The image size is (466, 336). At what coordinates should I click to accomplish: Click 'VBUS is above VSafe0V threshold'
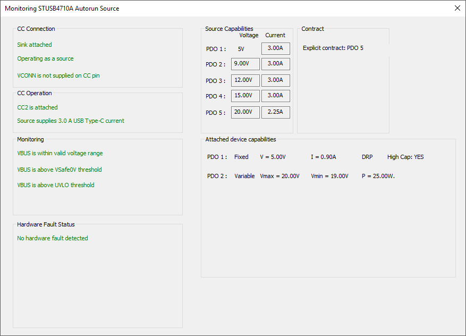tap(60, 170)
